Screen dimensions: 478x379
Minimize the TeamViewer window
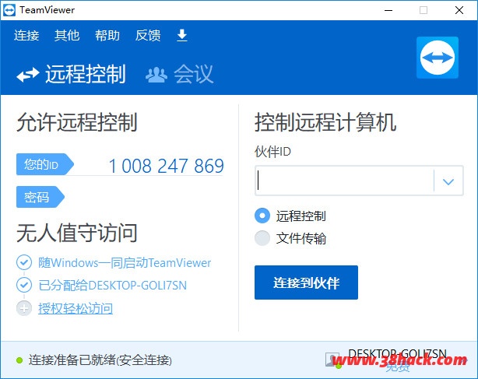click(x=388, y=10)
